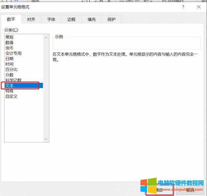Select the 填充 tab
The width and height of the screenshot is (207, 196).
pyautogui.click(x=92, y=20)
